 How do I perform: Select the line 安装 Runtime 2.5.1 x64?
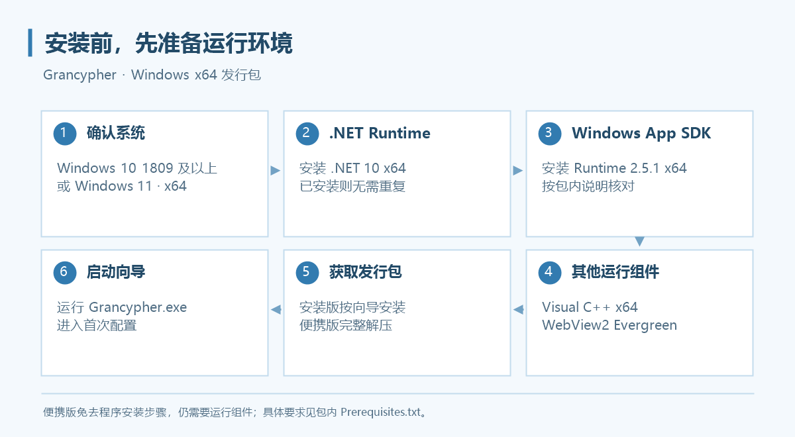pyautogui.click(x=614, y=168)
